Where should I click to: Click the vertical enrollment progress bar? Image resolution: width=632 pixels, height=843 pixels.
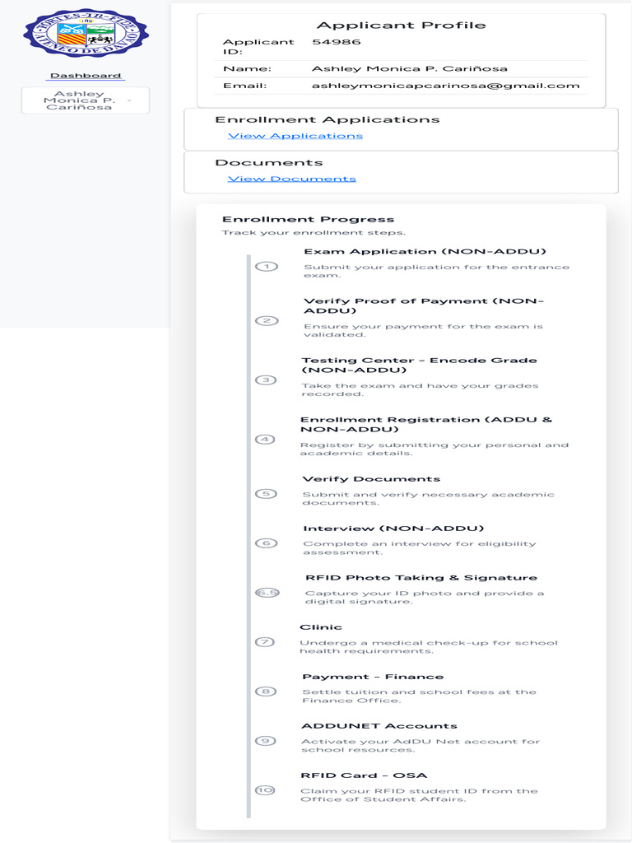(249, 535)
